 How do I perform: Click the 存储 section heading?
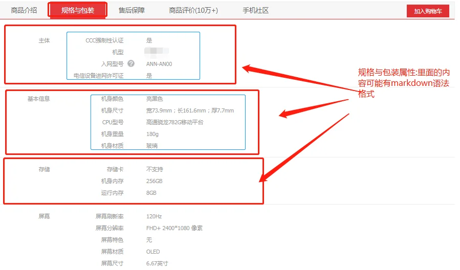point(45,169)
